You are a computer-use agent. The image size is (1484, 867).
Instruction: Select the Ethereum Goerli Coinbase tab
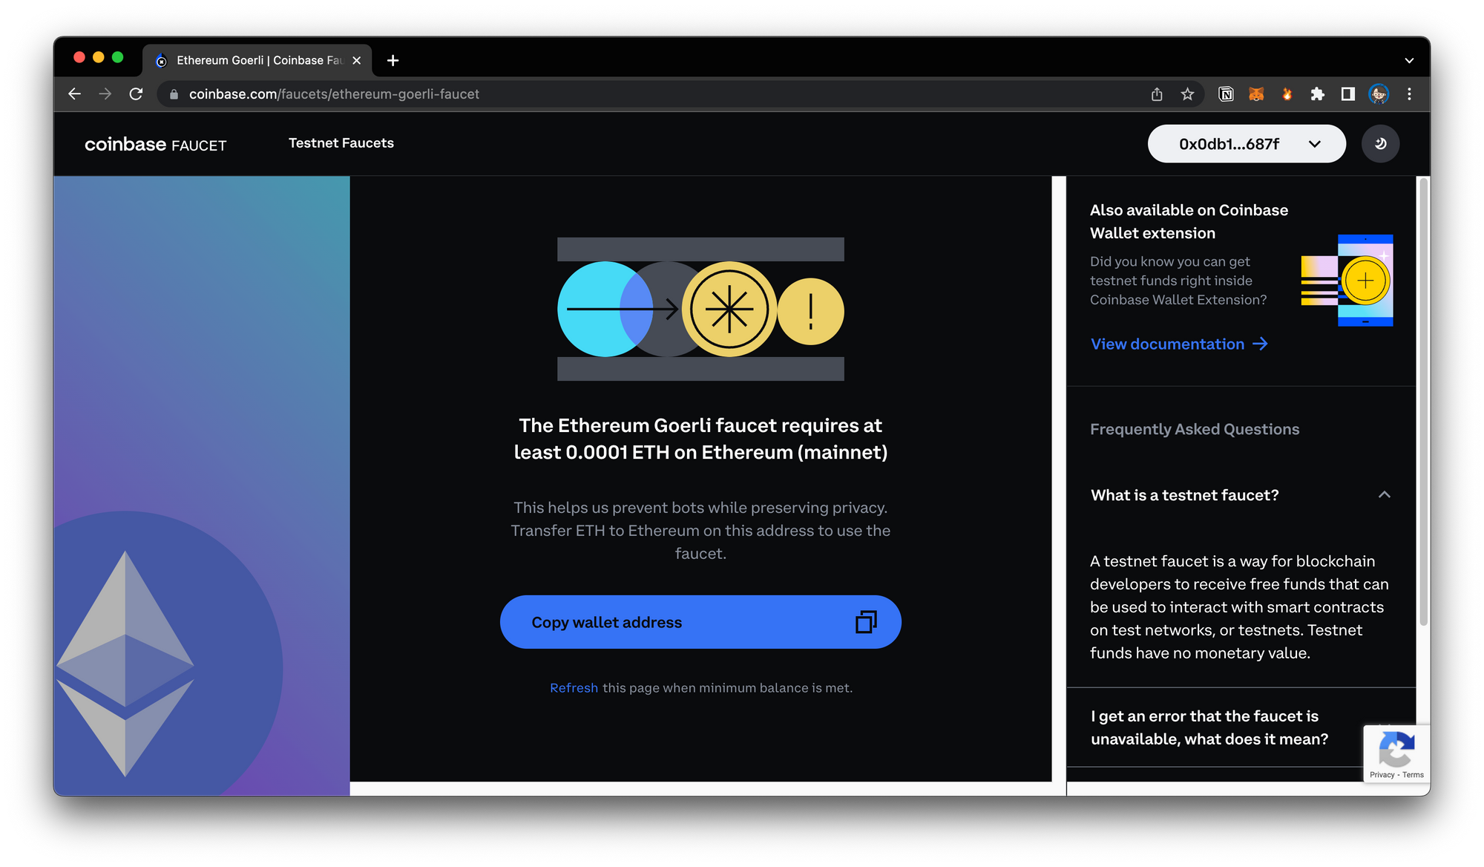point(257,60)
